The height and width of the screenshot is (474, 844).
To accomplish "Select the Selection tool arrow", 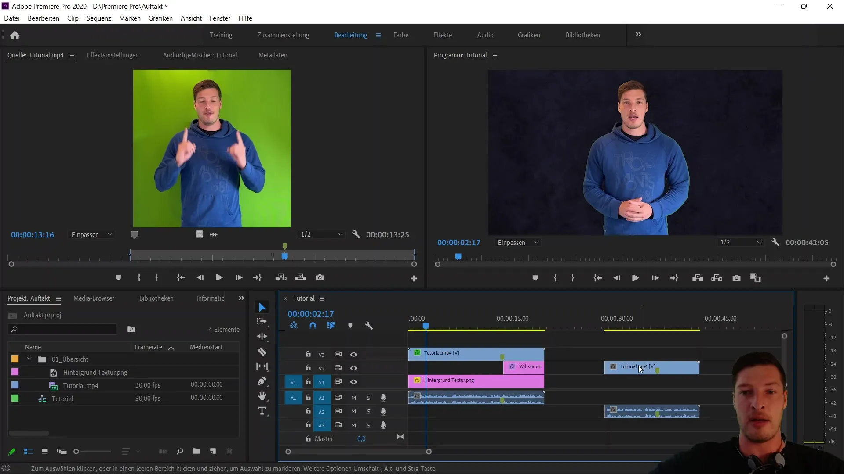I will click(262, 307).
